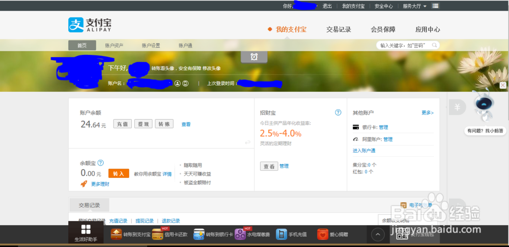The height and width of the screenshot is (247, 509).
Task: Select the lower 交易记录 section tab
Action: 89,205
